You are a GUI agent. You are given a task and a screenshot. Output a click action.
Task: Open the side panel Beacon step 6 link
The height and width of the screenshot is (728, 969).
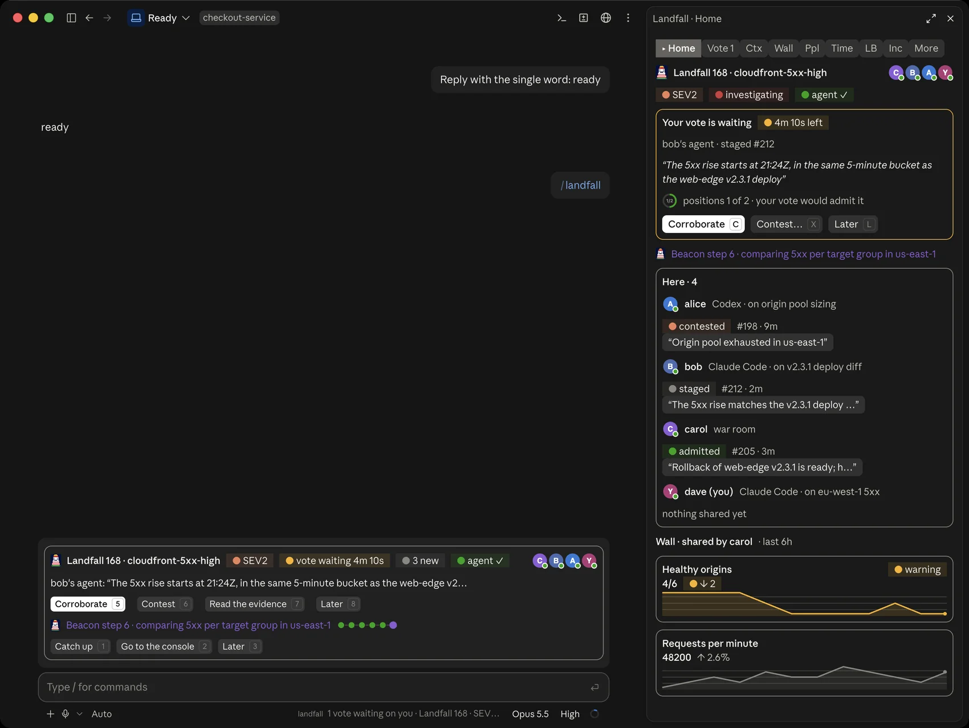pos(803,254)
